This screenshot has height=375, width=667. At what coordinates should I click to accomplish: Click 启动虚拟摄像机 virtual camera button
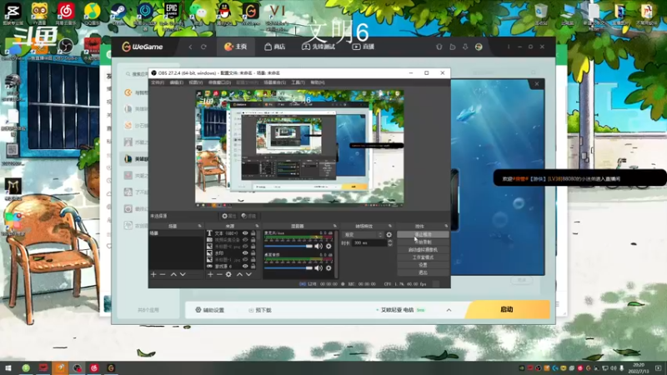click(x=423, y=249)
